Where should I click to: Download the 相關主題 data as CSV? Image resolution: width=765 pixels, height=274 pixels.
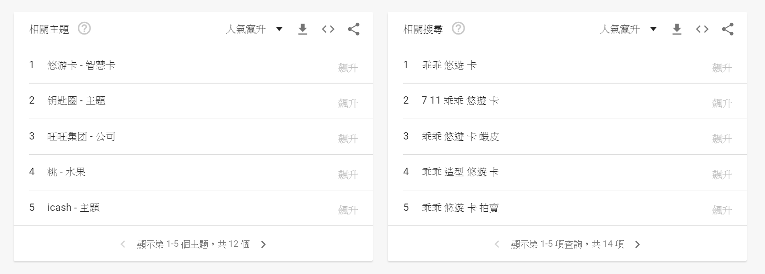click(x=303, y=30)
